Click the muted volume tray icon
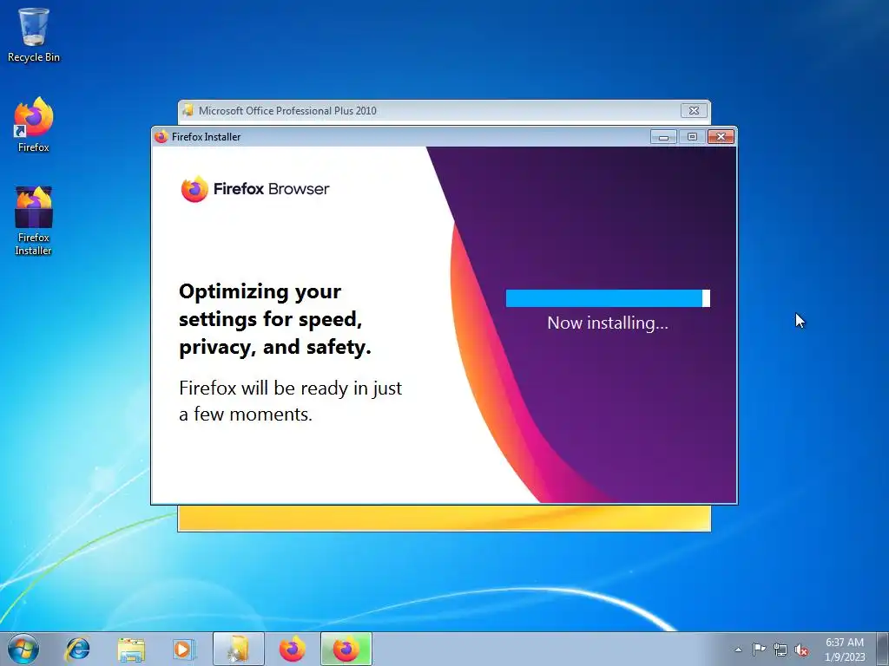This screenshot has height=666, width=889. tap(801, 650)
